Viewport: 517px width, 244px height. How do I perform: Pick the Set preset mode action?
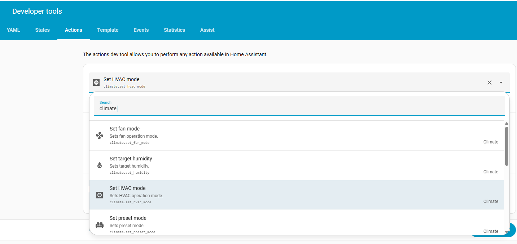click(297, 223)
